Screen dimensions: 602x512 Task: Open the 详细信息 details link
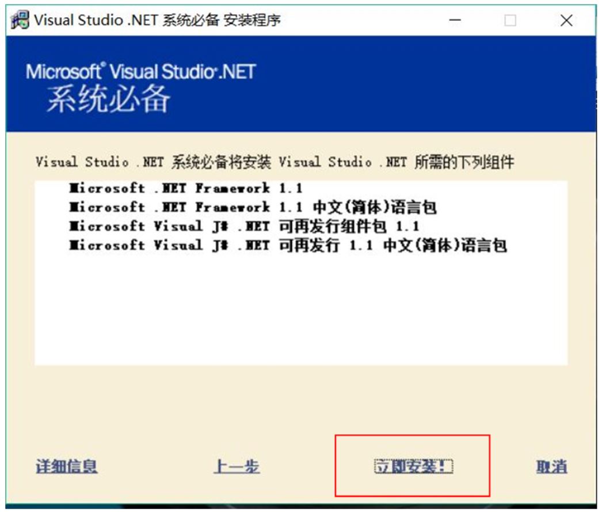pyautogui.click(x=66, y=467)
